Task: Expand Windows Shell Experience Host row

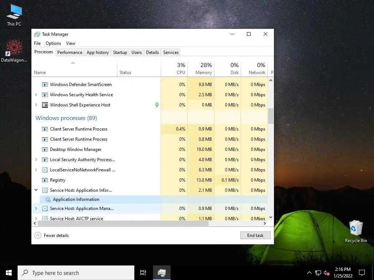Action: tap(36, 105)
